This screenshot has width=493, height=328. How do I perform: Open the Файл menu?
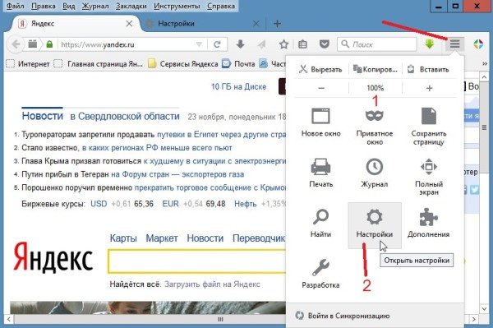click(15, 6)
